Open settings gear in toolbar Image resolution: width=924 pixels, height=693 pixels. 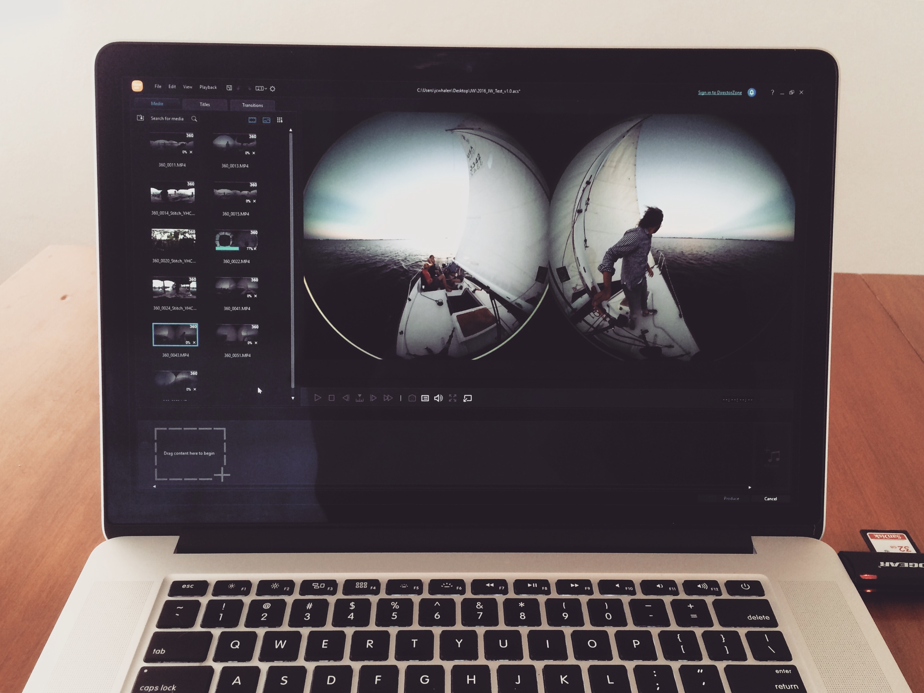(272, 89)
